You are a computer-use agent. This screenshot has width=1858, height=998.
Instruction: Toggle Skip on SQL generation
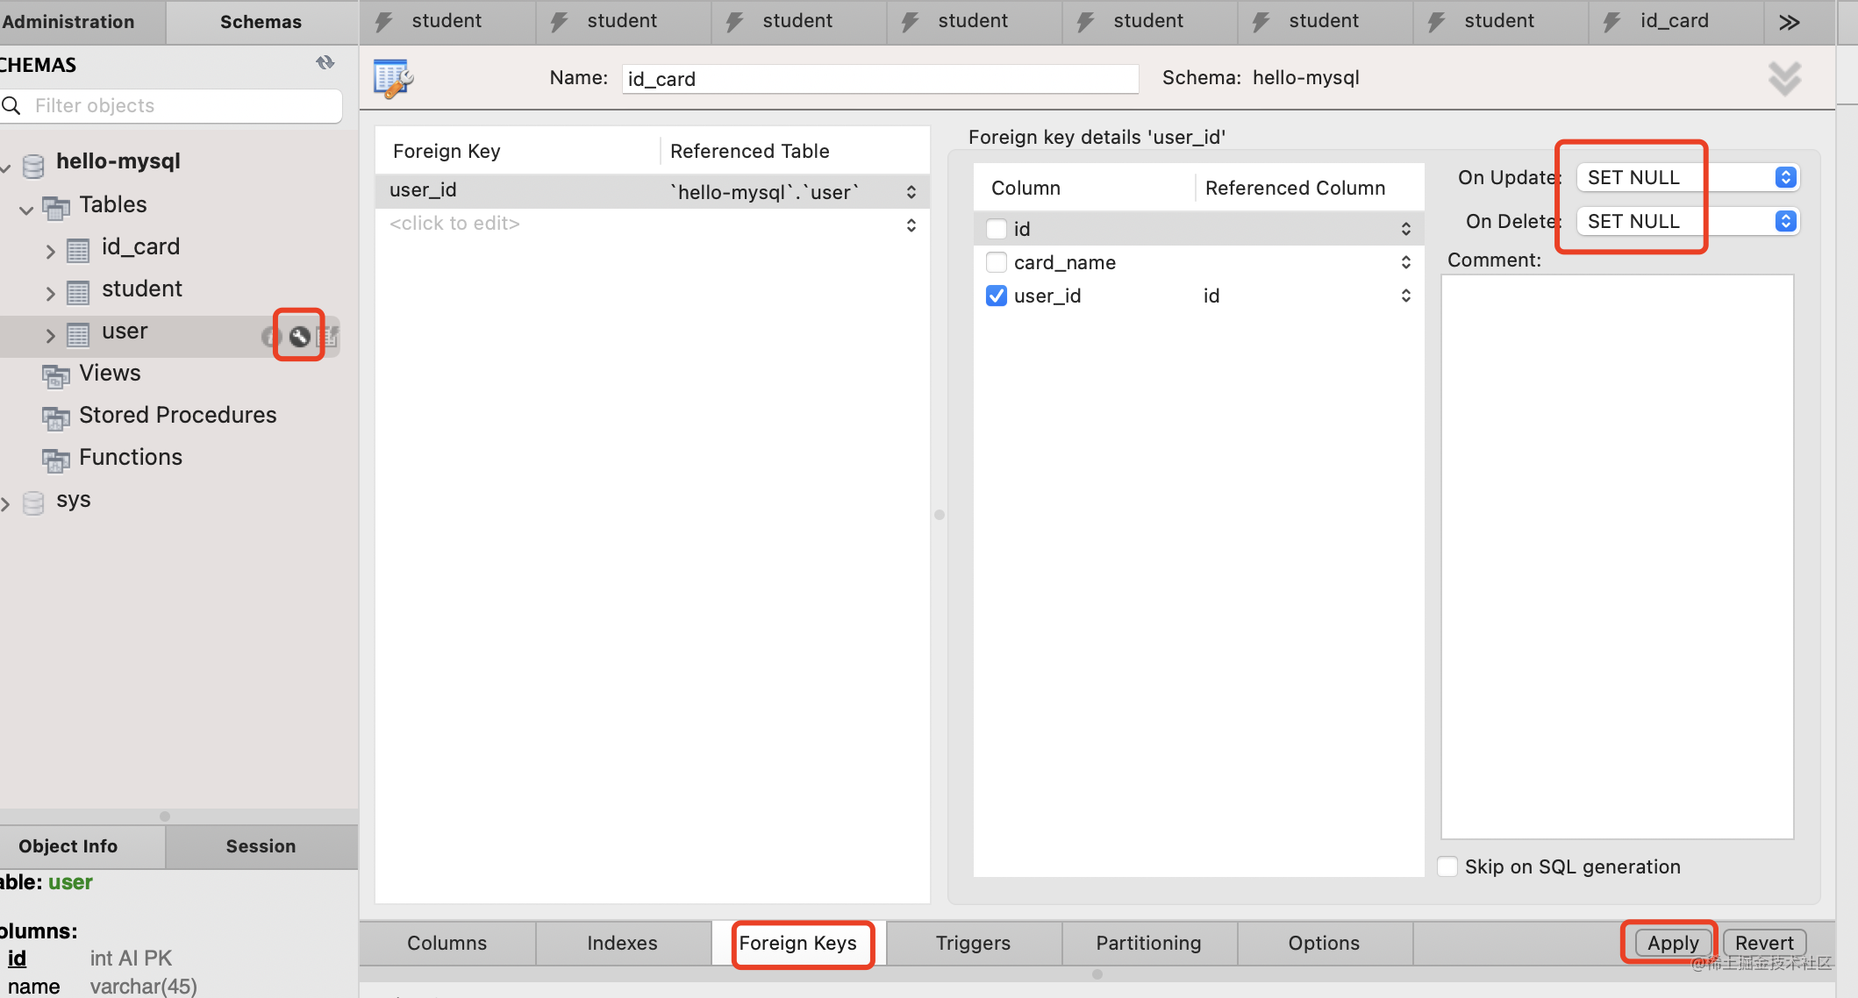click(1447, 866)
